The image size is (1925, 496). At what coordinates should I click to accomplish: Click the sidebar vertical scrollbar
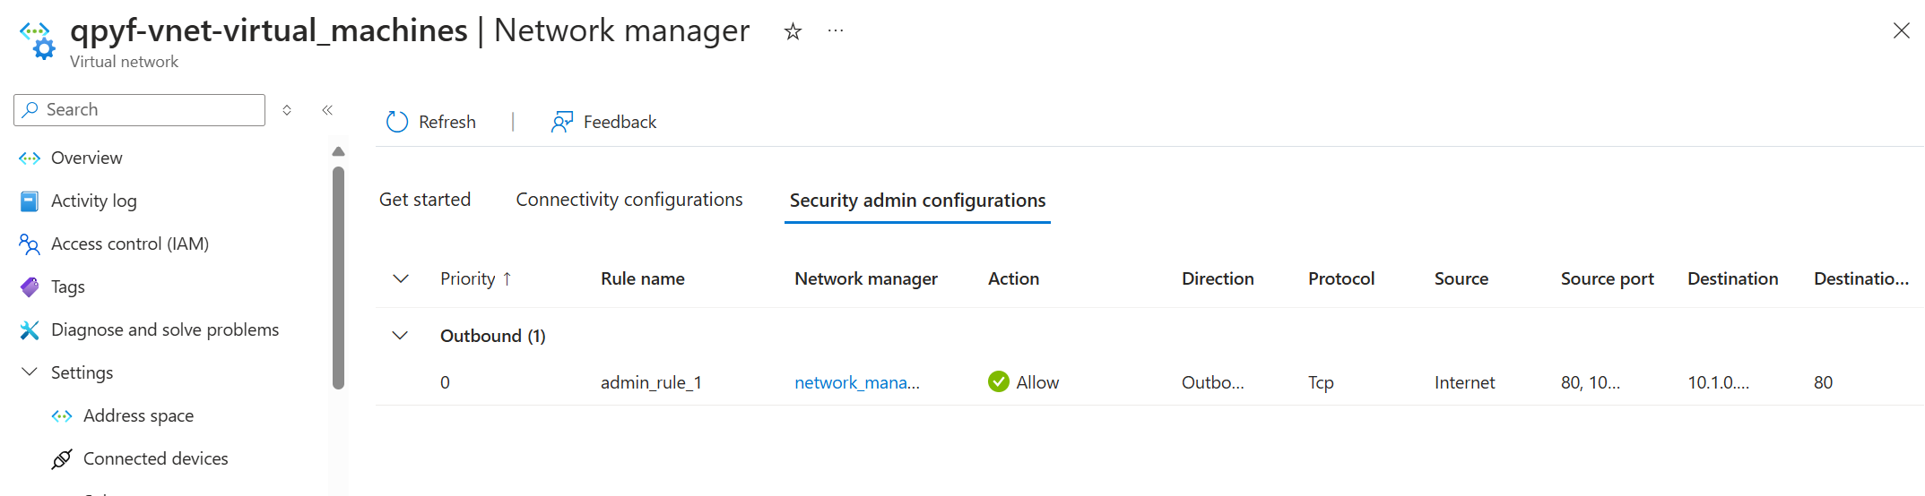[338, 278]
